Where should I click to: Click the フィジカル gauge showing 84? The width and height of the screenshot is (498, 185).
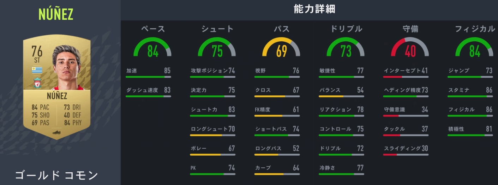(x=474, y=48)
